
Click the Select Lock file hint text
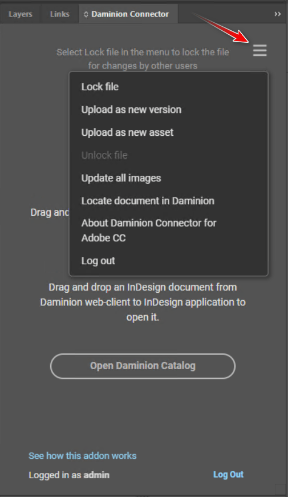tap(143, 59)
